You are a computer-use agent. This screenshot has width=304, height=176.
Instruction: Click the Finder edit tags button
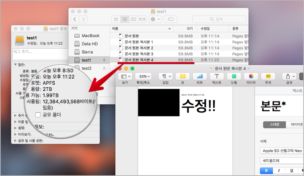click(170, 19)
